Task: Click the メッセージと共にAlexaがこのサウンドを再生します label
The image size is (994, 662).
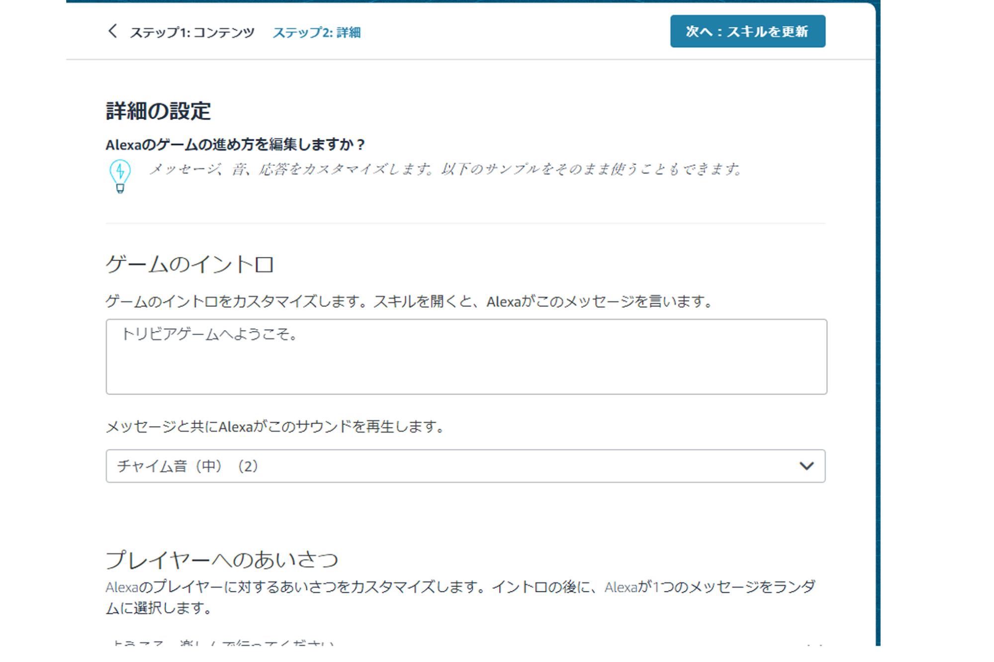Action: coord(275,427)
